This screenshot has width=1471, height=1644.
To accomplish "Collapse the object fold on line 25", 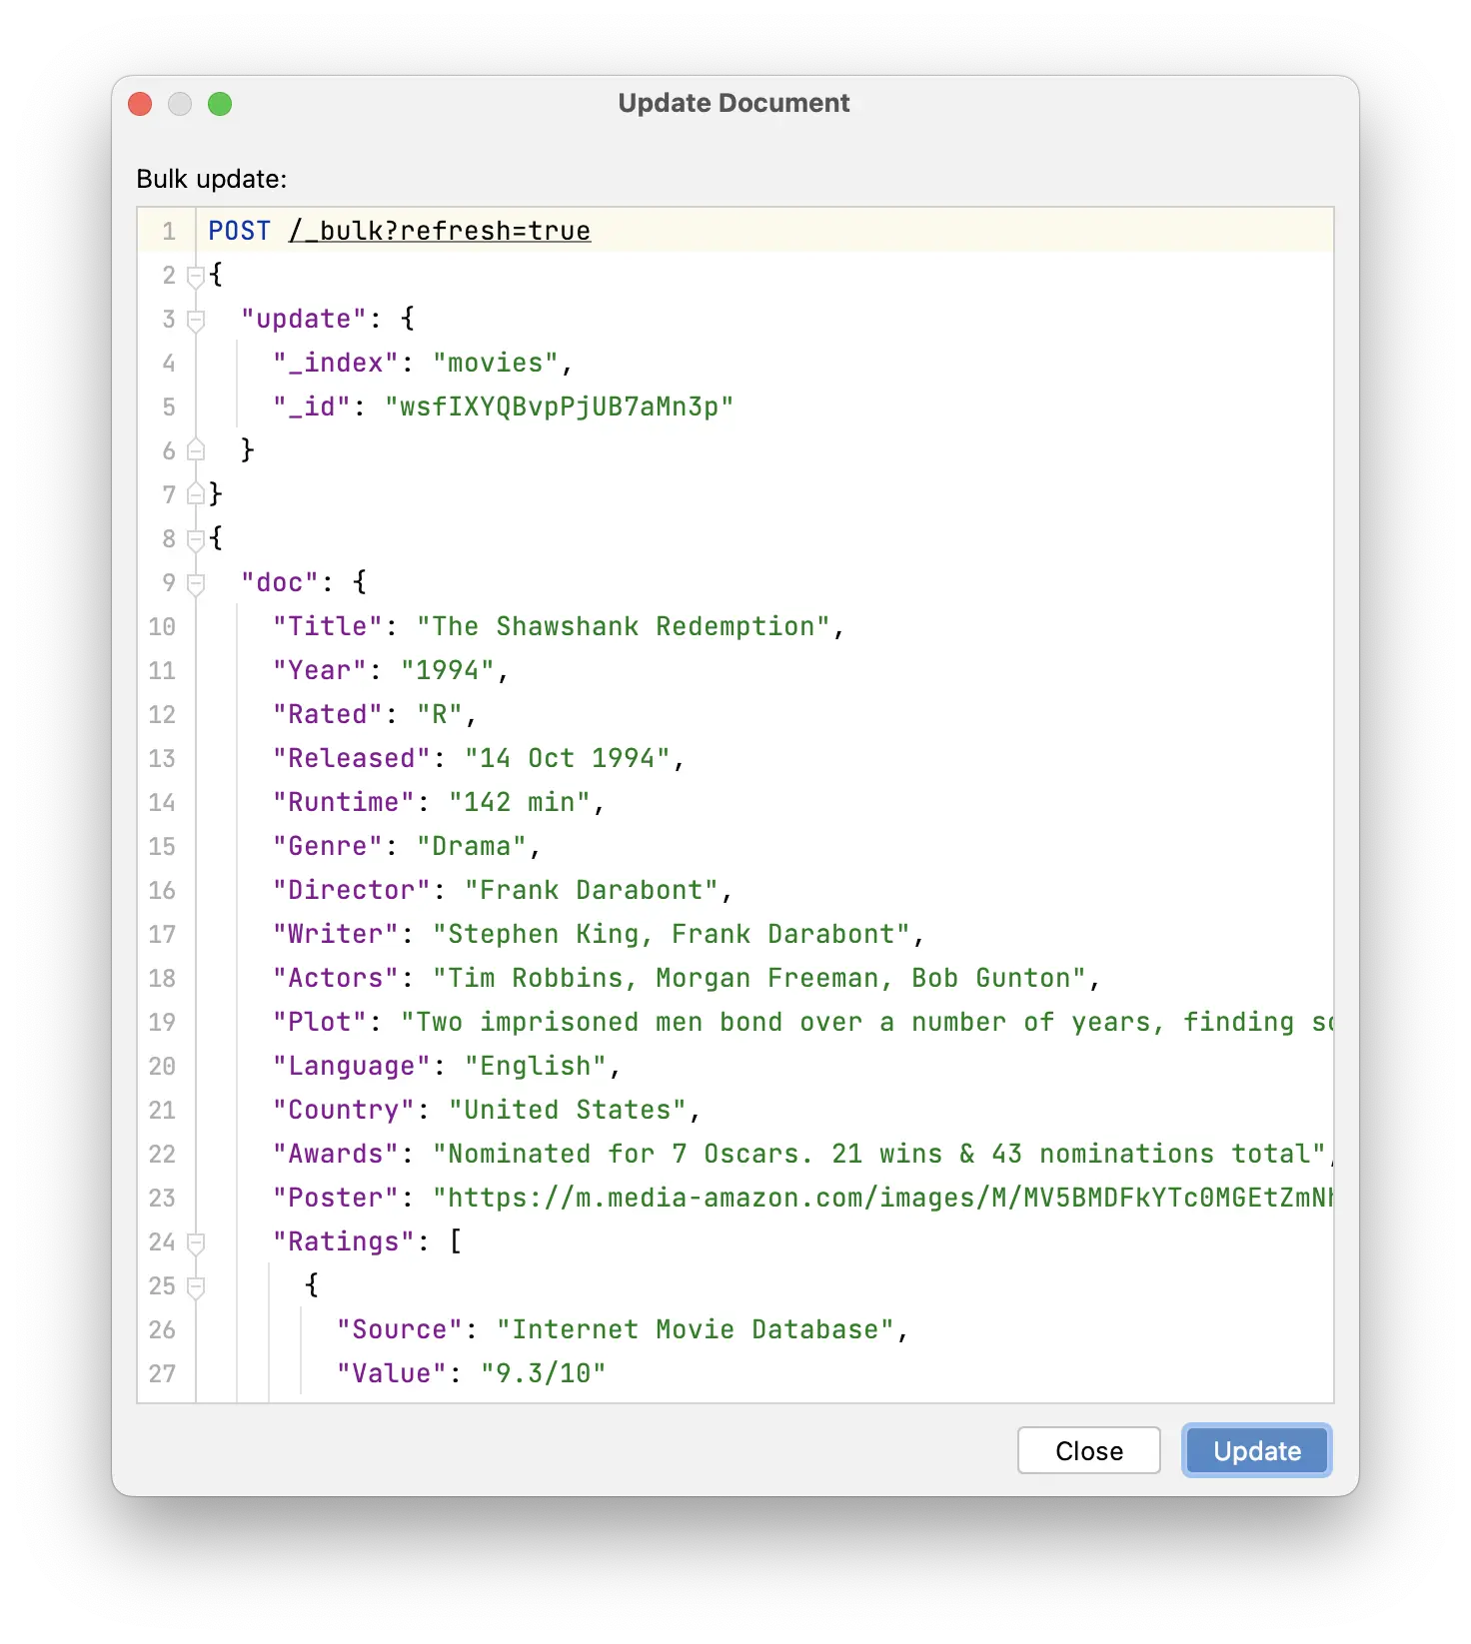I will (196, 1285).
